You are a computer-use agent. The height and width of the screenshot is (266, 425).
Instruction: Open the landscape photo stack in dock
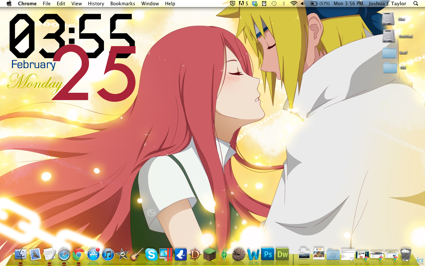coord(304,254)
